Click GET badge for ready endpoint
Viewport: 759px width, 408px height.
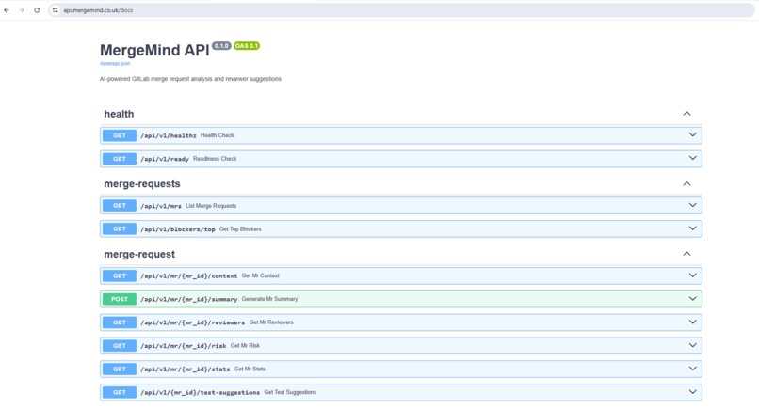(x=119, y=159)
